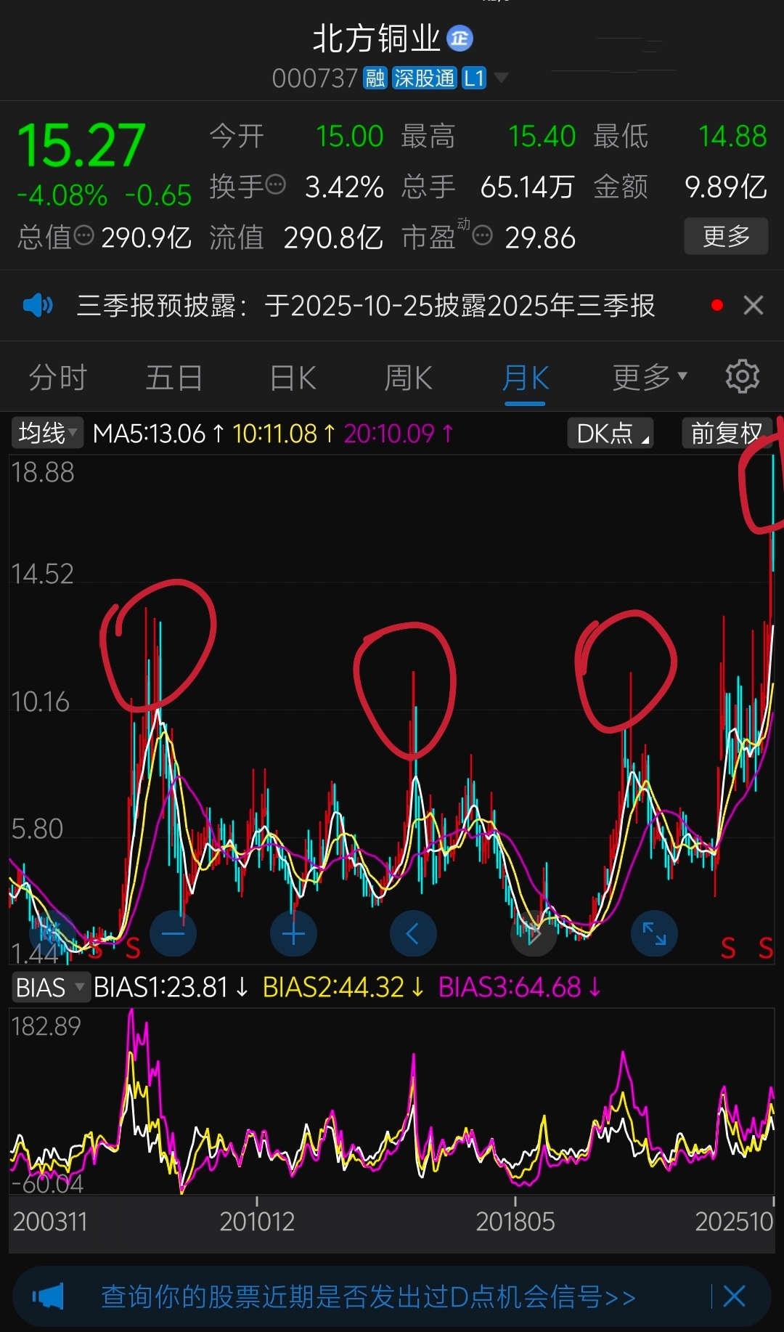The width and height of the screenshot is (784, 1332).
Task: Zoom out chart with minus button
Action: [173, 933]
